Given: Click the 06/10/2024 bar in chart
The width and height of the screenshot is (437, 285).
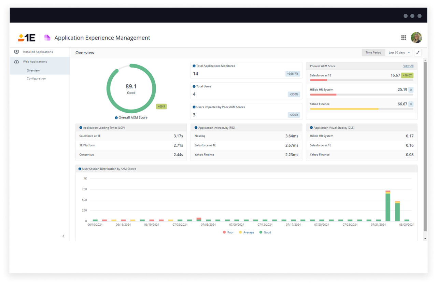Looking at the screenshot, I should pyautogui.click(x=95, y=220).
